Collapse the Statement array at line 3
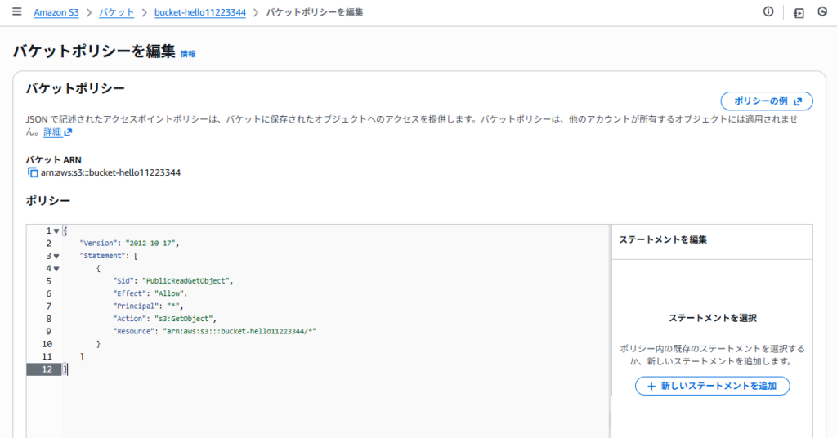837x438 pixels. click(56, 257)
